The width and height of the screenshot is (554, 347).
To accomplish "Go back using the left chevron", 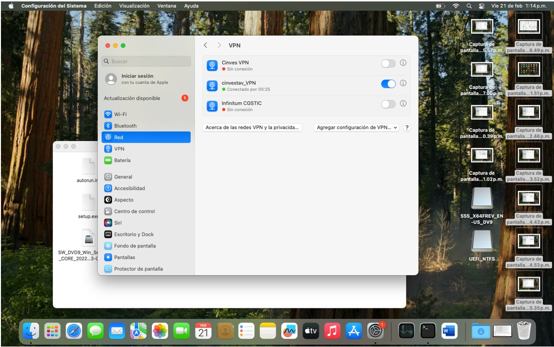I will point(206,45).
